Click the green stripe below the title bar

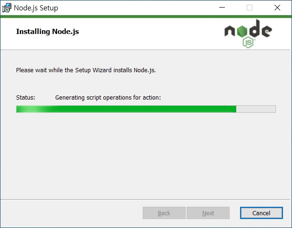[x=146, y=17]
